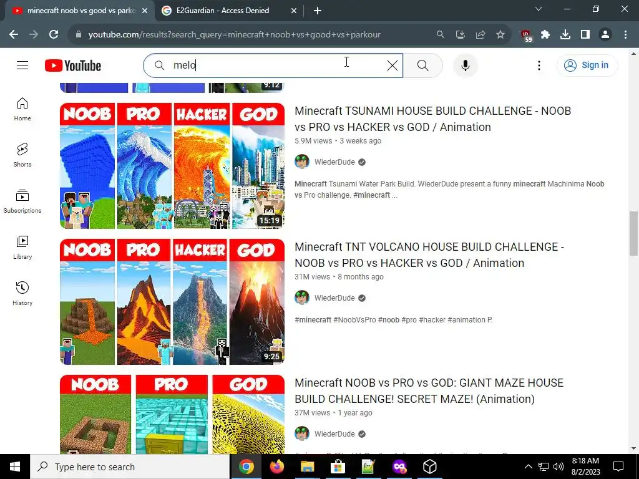
Task: Click the Giant Maze House Build title
Action: [x=429, y=391]
